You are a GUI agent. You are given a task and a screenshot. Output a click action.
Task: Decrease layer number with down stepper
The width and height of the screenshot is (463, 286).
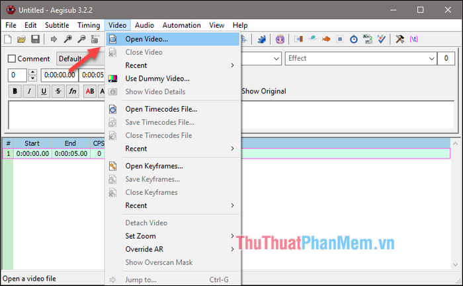[33, 79]
